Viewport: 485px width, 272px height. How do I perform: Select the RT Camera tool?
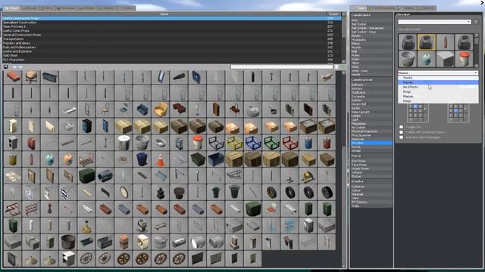371,202
